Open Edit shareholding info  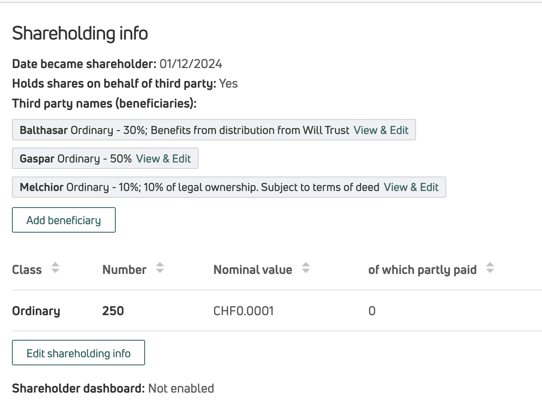point(78,353)
